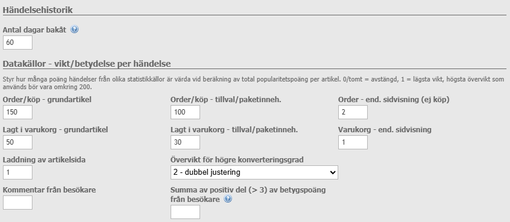Click the Order/köp - tillval/paketinneh. label
The image size is (510, 222).
pyautogui.click(x=225, y=100)
